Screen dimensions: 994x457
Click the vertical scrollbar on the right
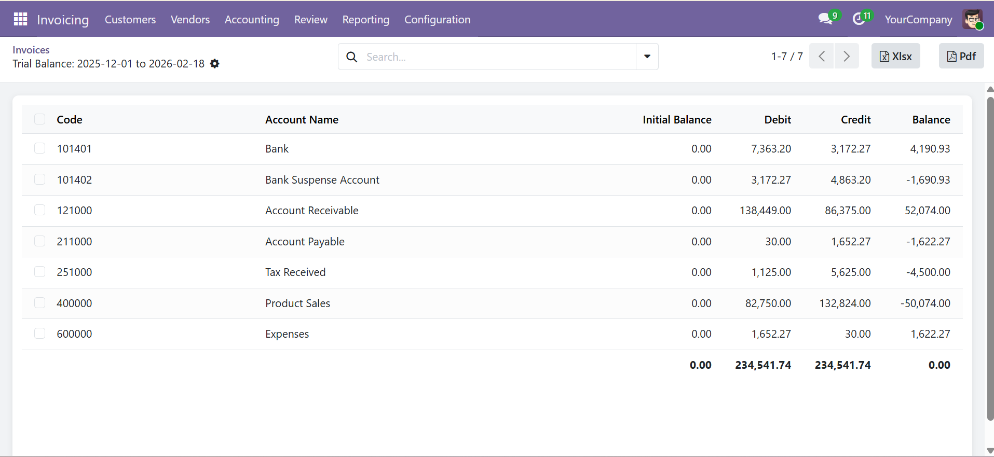click(990, 259)
